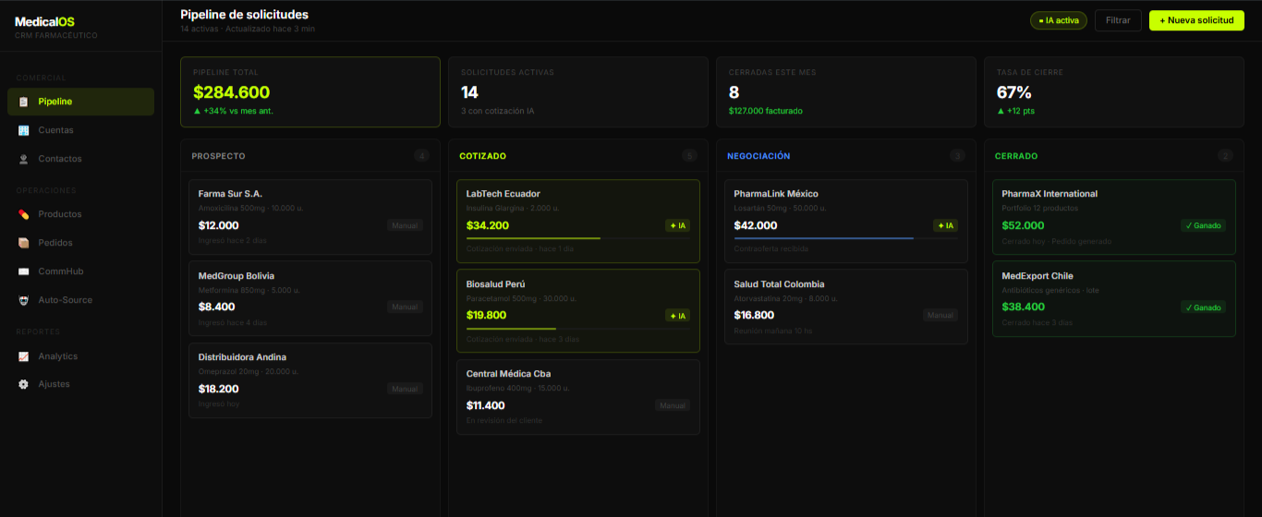Click the Ganado badge on MedExport Chile
The width and height of the screenshot is (1262, 517).
pyautogui.click(x=1204, y=307)
